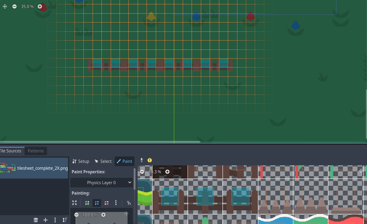Reset viewport zoom showing 35.0 %
This screenshot has height=224, width=367.
(x=27, y=6)
